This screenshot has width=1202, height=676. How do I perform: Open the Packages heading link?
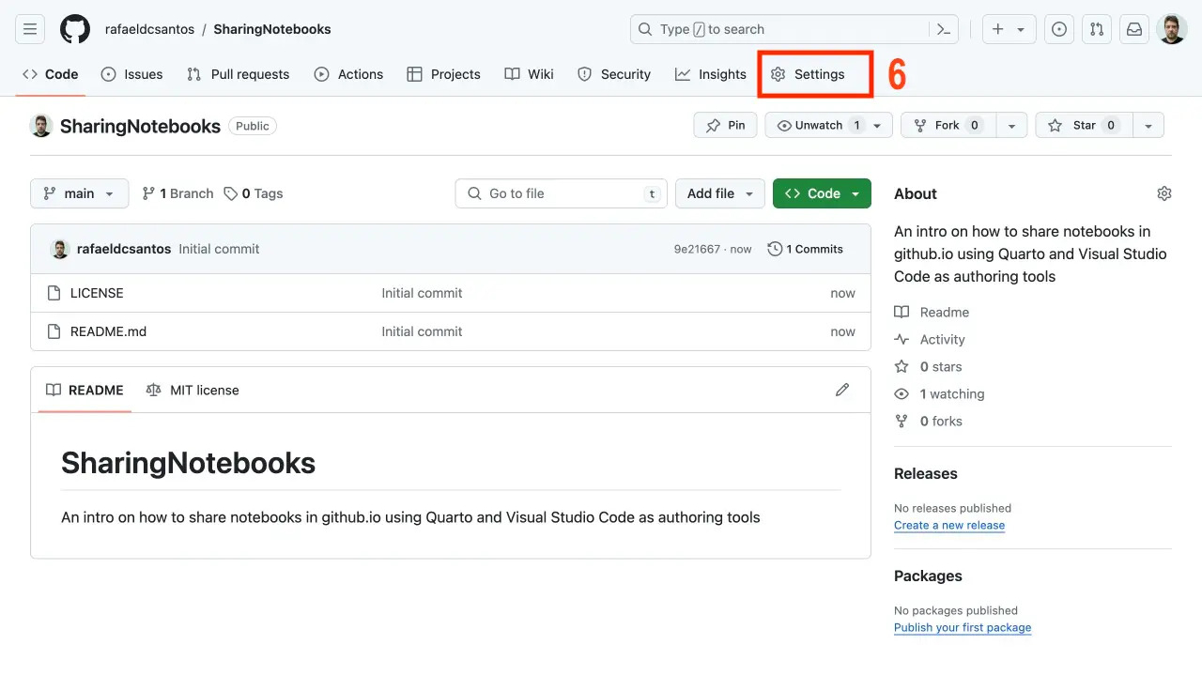(928, 576)
